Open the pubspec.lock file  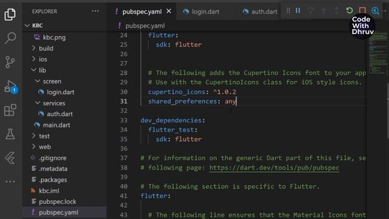[57, 201]
